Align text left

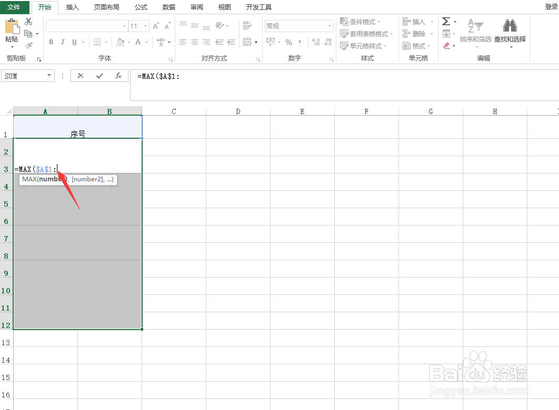click(x=183, y=42)
